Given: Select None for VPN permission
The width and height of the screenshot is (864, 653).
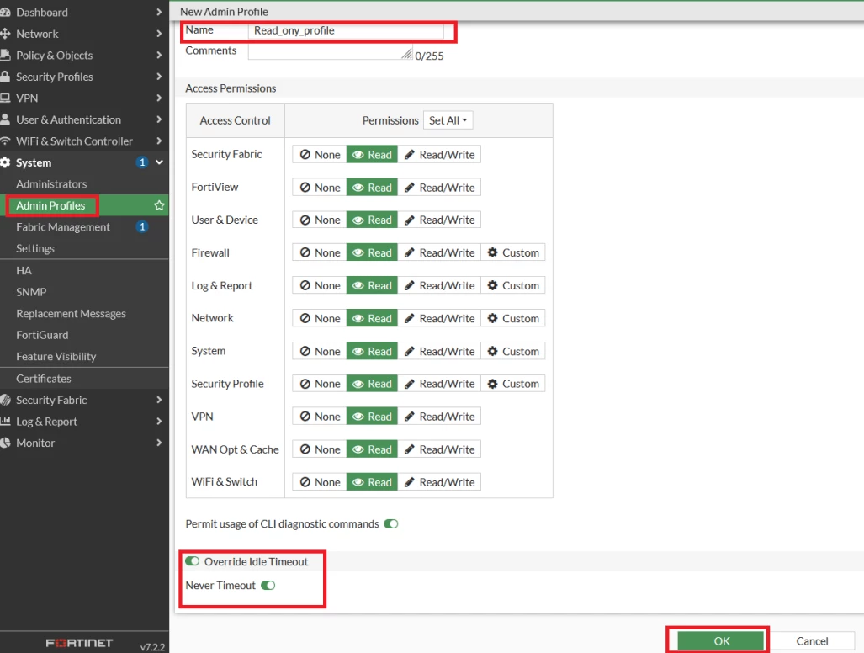Looking at the screenshot, I should point(320,417).
